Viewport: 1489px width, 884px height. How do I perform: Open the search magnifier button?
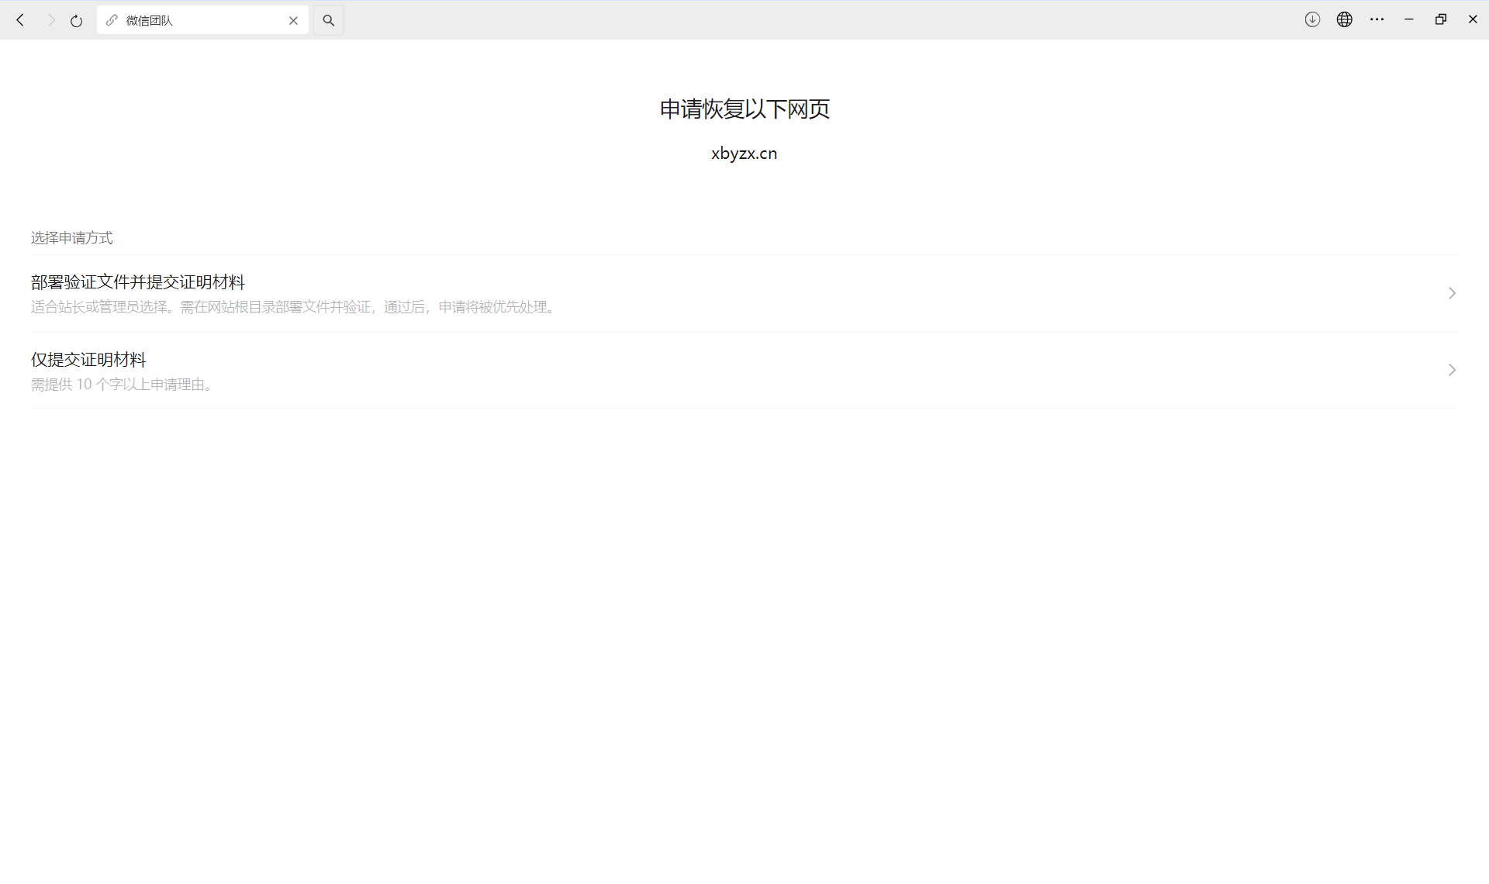coord(328,20)
